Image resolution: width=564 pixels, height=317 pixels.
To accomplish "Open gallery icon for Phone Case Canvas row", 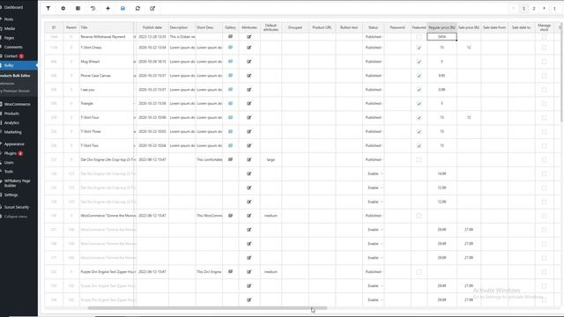I will pyautogui.click(x=231, y=76).
